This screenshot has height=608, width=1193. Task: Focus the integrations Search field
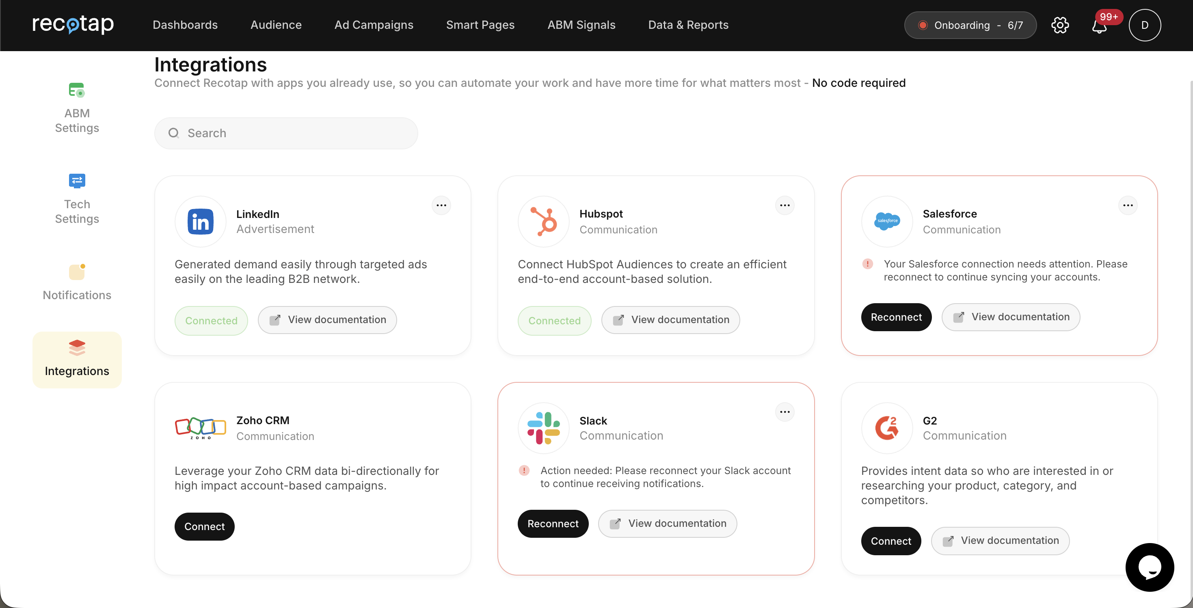click(x=286, y=134)
